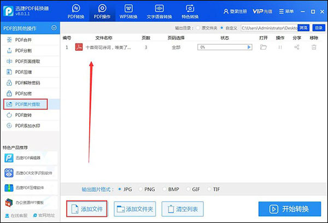Image resolution: width=328 pixels, height=223 pixels.
Task: Click the trash remove icon in row 1
Action: [x=314, y=47]
